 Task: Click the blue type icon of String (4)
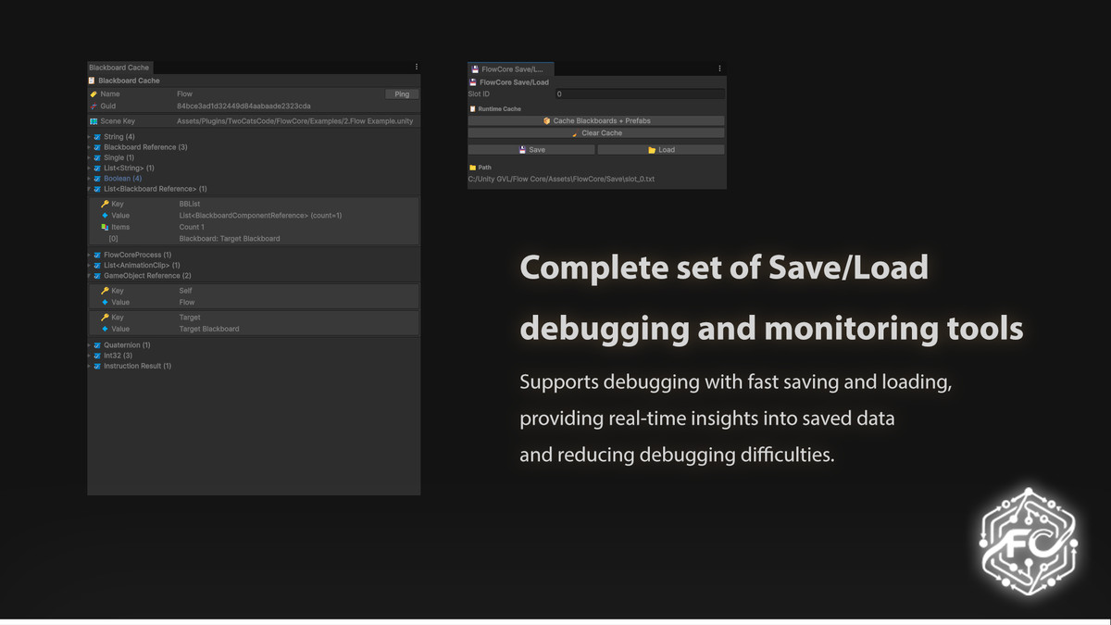(x=97, y=137)
